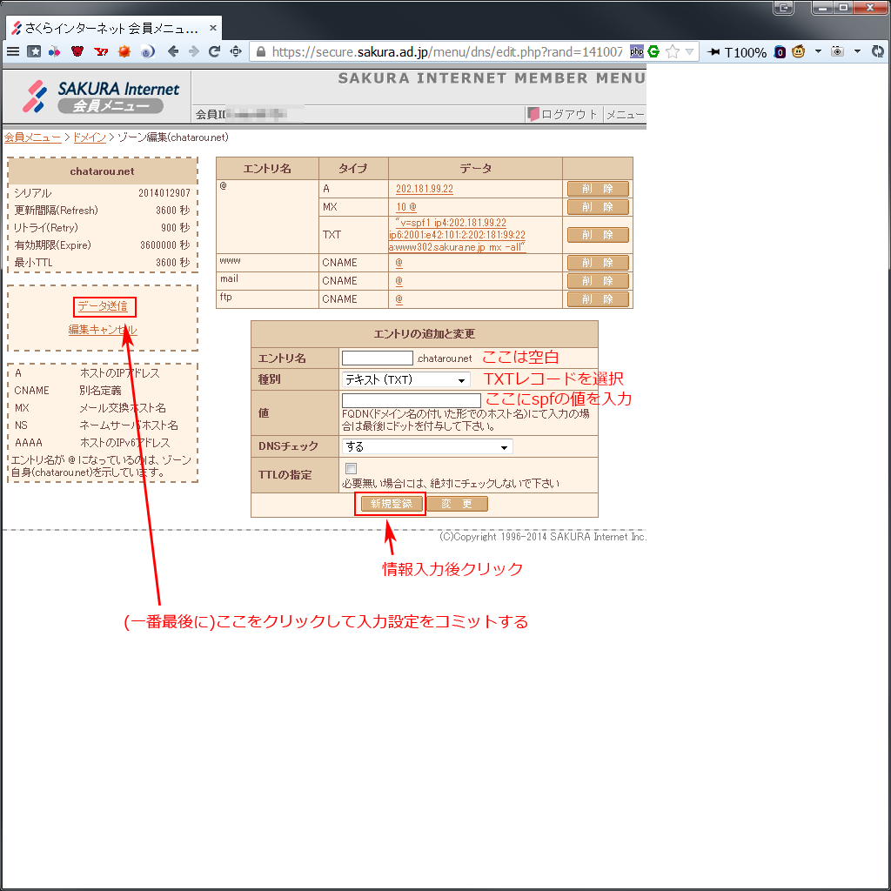
Task: Click the chatarou.net zone heading
Action: (103, 171)
